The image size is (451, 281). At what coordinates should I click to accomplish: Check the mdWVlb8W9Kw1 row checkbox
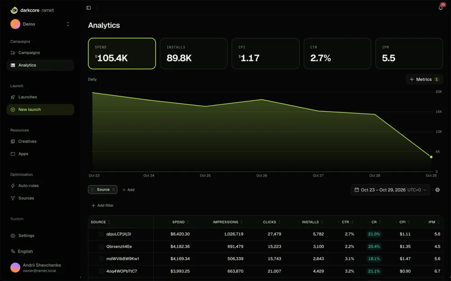pyautogui.click(x=101, y=259)
